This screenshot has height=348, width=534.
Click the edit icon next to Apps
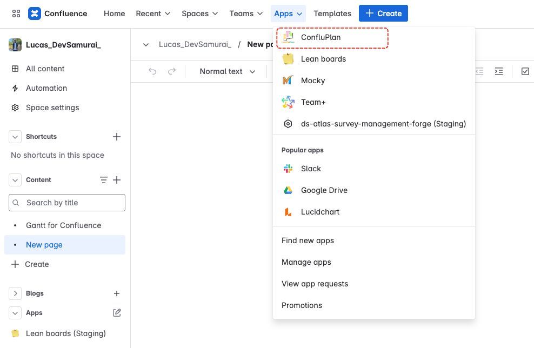click(x=117, y=312)
